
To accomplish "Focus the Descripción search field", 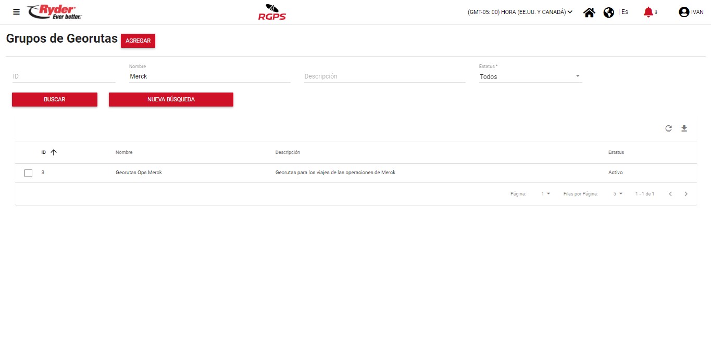I will [x=384, y=76].
